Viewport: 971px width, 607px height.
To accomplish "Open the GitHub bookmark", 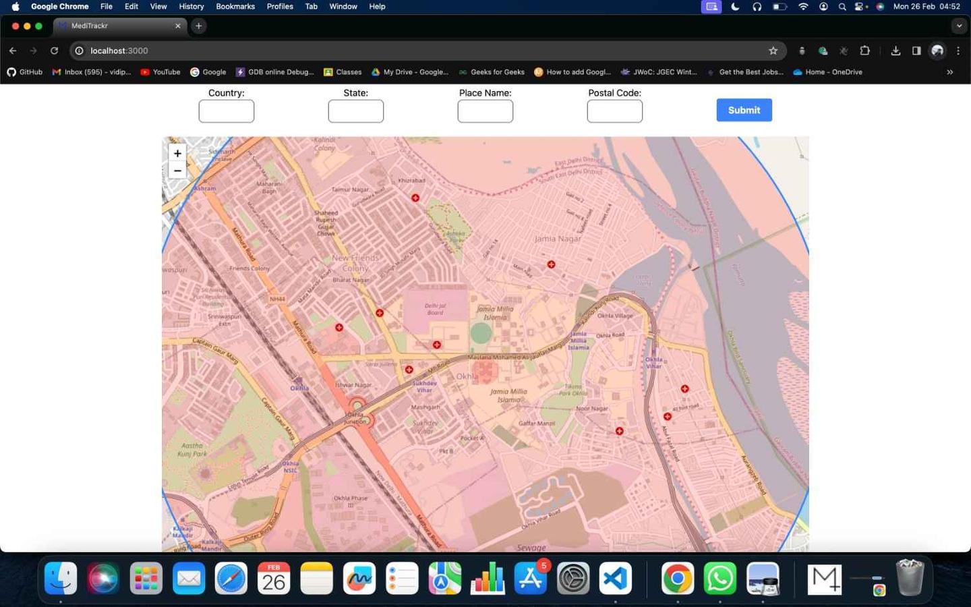I will coord(24,71).
